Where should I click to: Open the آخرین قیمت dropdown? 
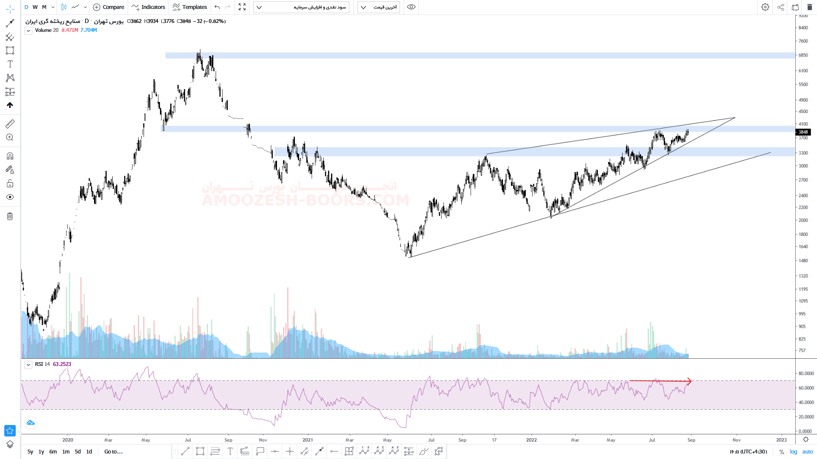click(x=378, y=7)
